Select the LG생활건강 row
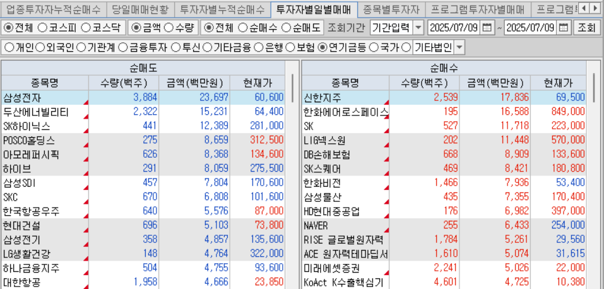The height and width of the screenshot is (289, 604). click(143, 254)
